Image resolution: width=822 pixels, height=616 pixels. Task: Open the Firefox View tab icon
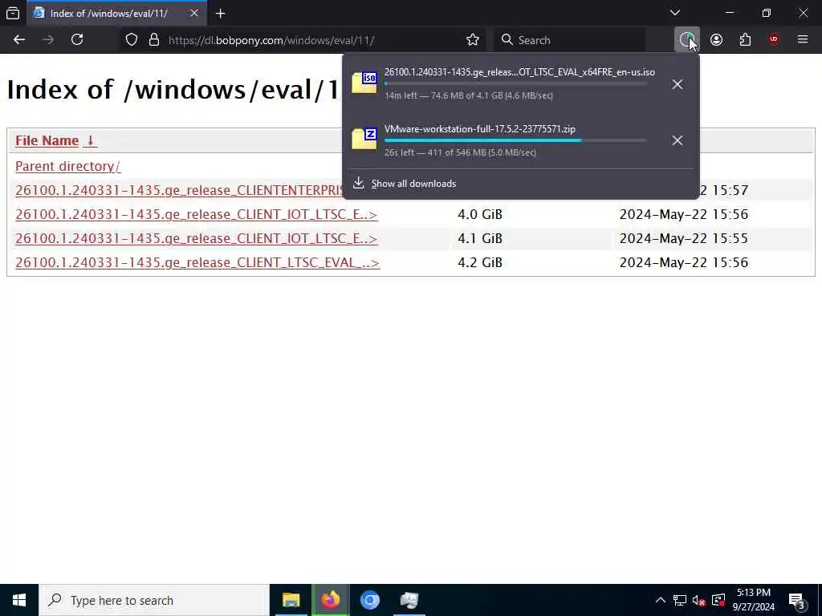coord(13,13)
